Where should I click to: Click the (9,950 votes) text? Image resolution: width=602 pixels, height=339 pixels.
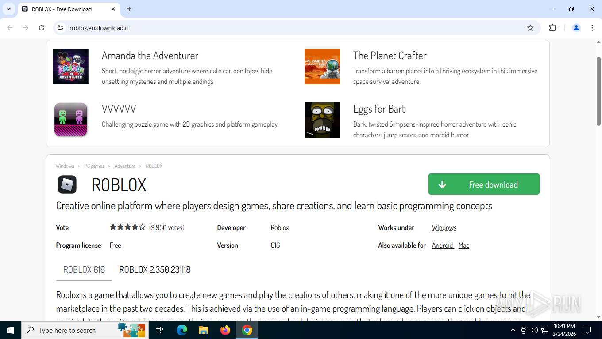pos(166,228)
